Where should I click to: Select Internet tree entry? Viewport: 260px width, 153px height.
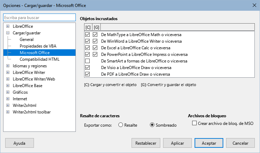point(20,99)
